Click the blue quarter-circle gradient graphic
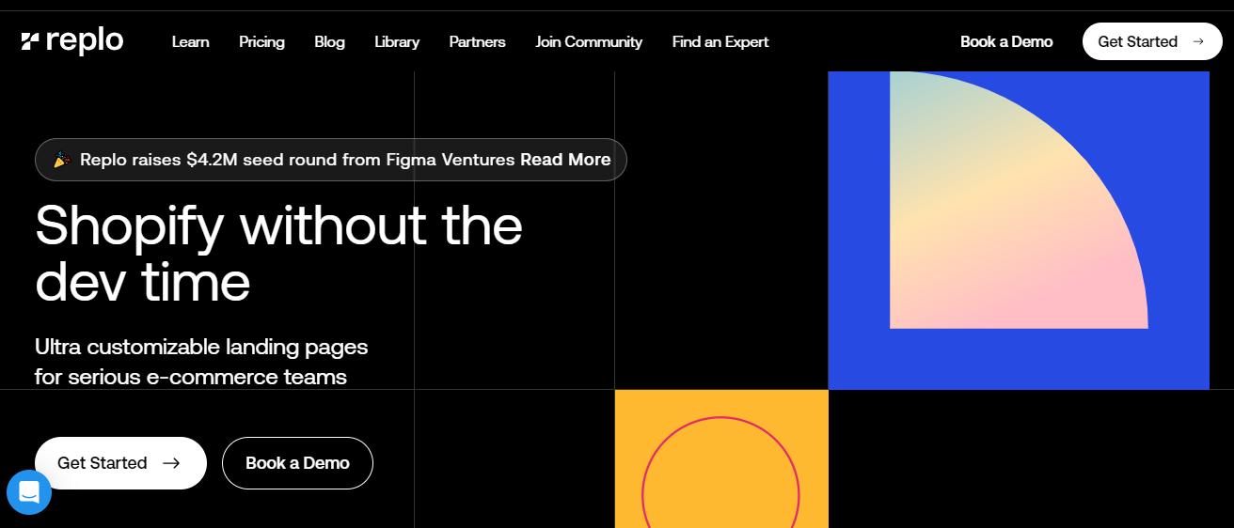This screenshot has height=528, width=1234. [1019, 230]
